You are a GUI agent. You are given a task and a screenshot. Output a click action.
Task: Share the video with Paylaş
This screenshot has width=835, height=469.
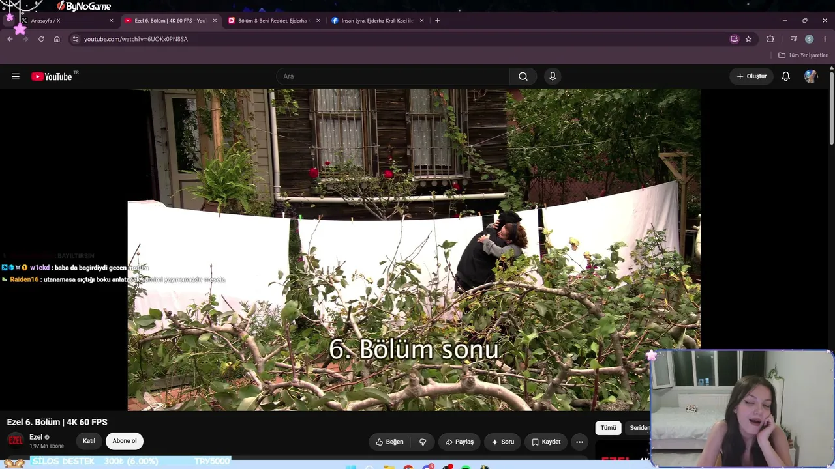point(459,442)
